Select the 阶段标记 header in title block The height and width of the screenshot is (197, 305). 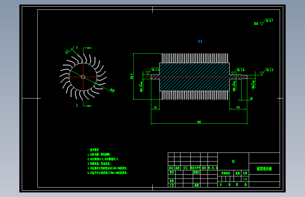[x=225, y=173]
